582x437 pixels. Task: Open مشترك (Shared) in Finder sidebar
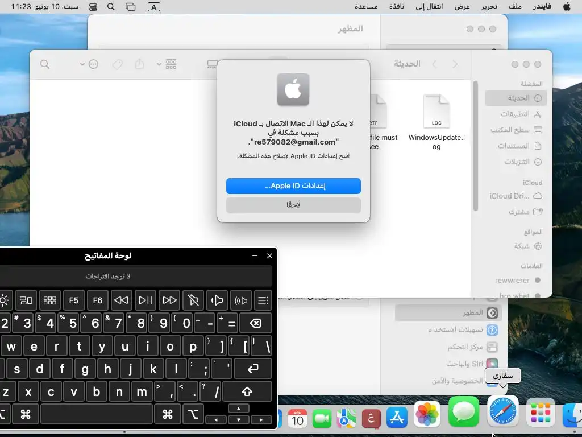click(x=516, y=212)
